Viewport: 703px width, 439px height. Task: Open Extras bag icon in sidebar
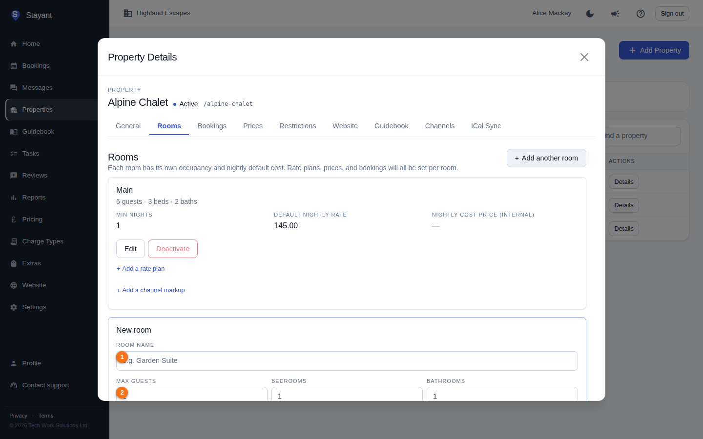[14, 263]
